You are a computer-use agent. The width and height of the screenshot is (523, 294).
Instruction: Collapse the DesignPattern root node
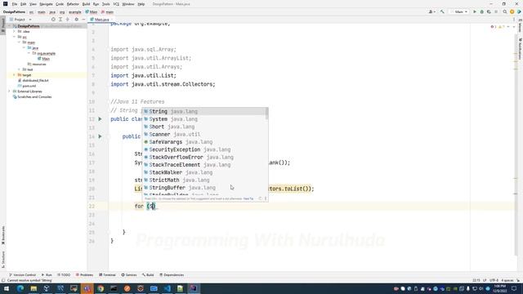click(9, 26)
